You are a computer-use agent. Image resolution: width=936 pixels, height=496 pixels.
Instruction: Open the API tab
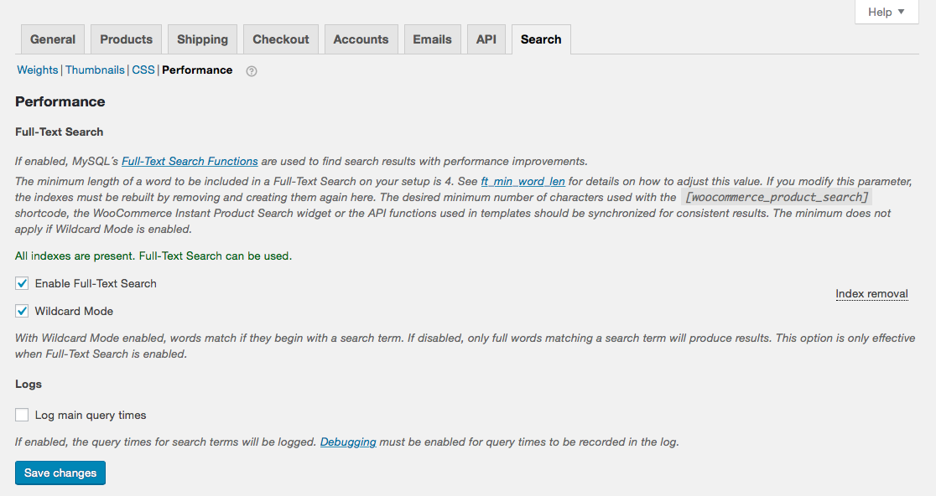pyautogui.click(x=486, y=39)
